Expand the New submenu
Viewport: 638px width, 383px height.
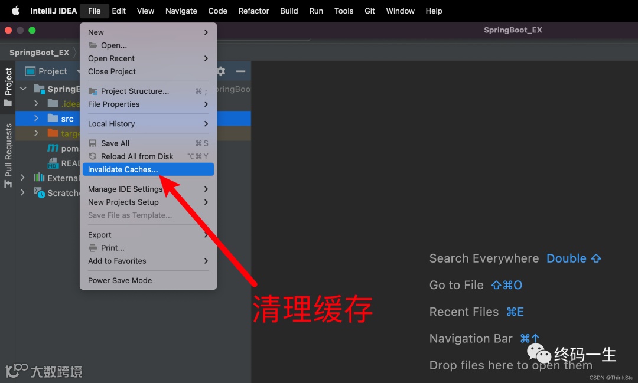[148, 32]
